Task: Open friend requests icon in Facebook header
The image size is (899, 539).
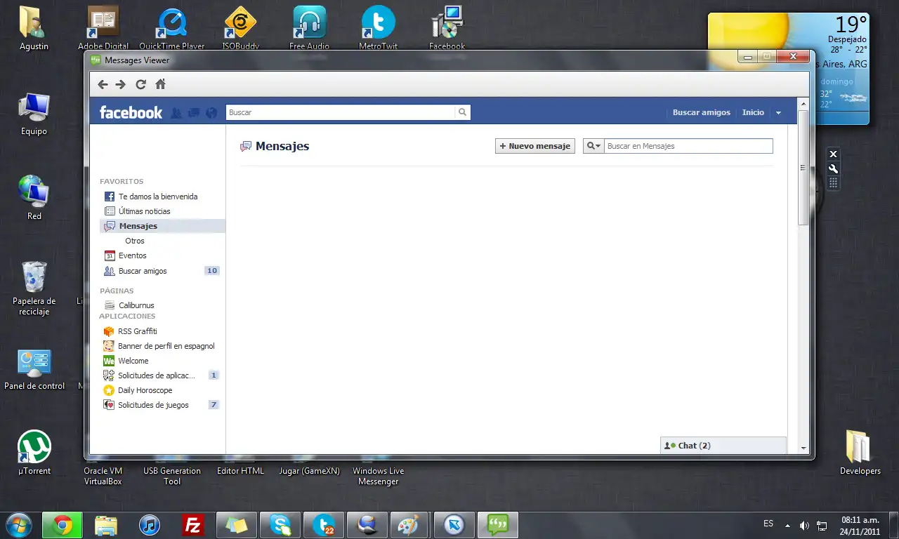Action: click(176, 112)
